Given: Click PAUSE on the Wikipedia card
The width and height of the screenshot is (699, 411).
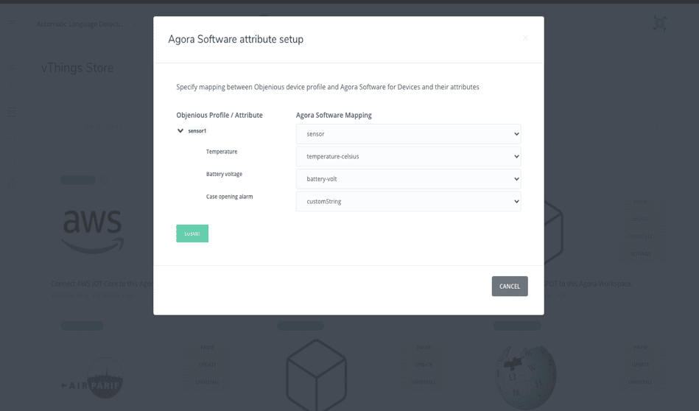Looking at the screenshot, I should pos(641,347).
